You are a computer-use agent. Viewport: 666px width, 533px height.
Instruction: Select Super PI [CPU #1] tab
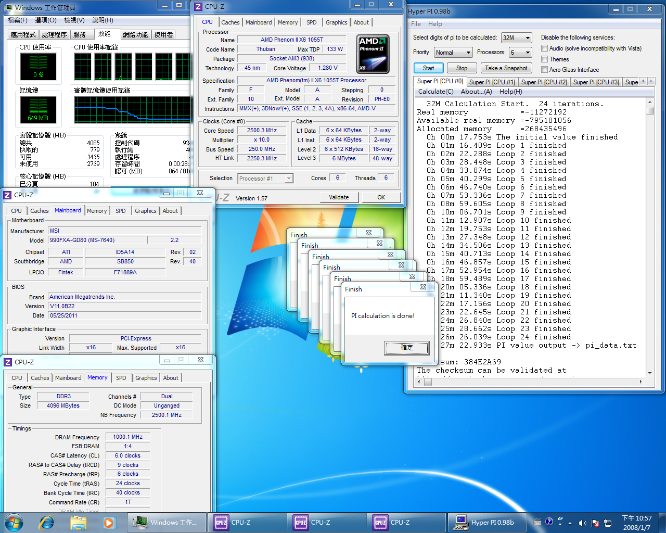coord(492,82)
